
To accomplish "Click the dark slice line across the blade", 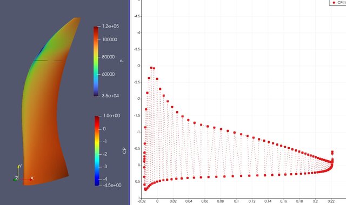I will (48, 61).
